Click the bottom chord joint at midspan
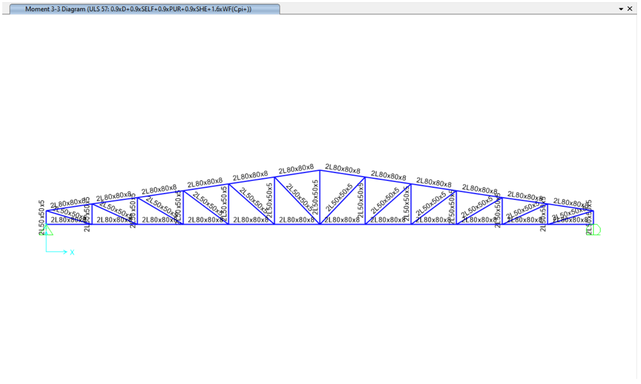641x384 pixels. (320, 224)
